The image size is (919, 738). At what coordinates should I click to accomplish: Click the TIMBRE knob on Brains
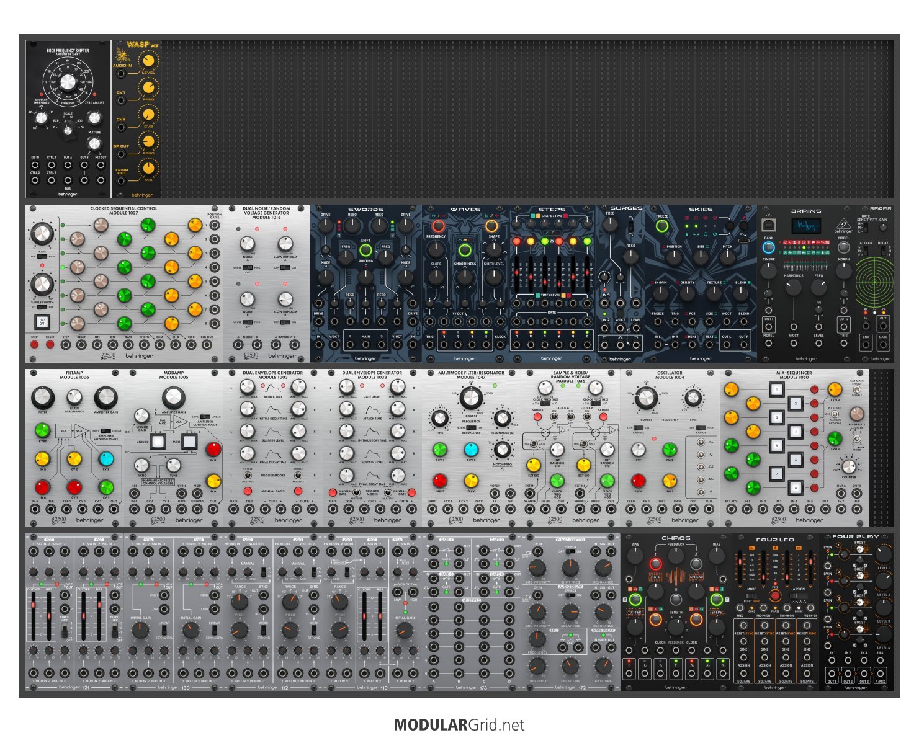768,270
